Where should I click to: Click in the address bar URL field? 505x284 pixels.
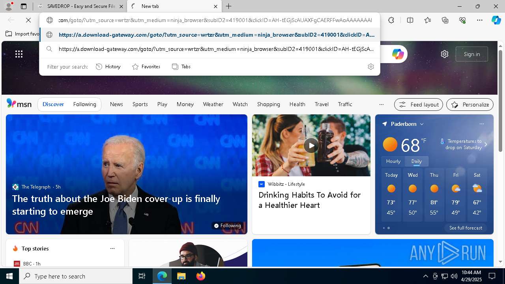coord(215,20)
